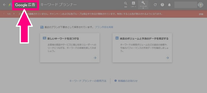Viewport: 207px width, 93px height.
Task: Click the search icon on 新しいキーワード card
Action: pyautogui.click(x=45, y=38)
